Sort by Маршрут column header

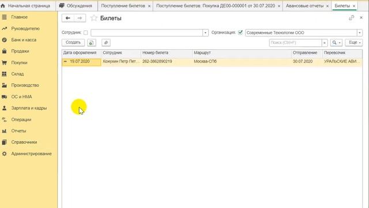coord(242,53)
